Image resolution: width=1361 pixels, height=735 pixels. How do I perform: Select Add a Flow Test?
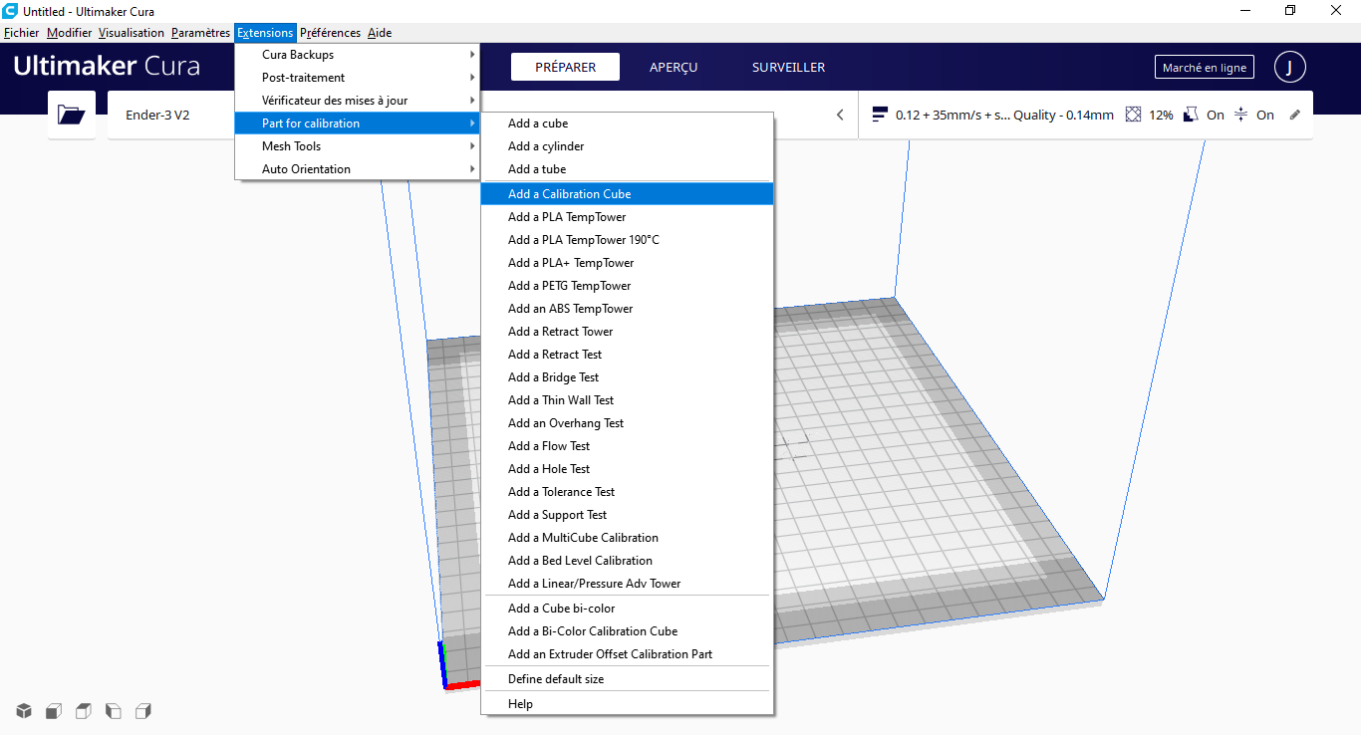coord(627,446)
